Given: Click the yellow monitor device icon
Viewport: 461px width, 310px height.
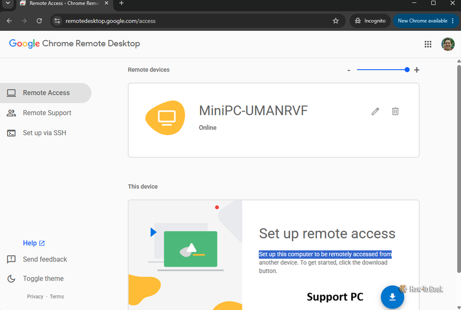Looking at the screenshot, I should pyautogui.click(x=166, y=118).
